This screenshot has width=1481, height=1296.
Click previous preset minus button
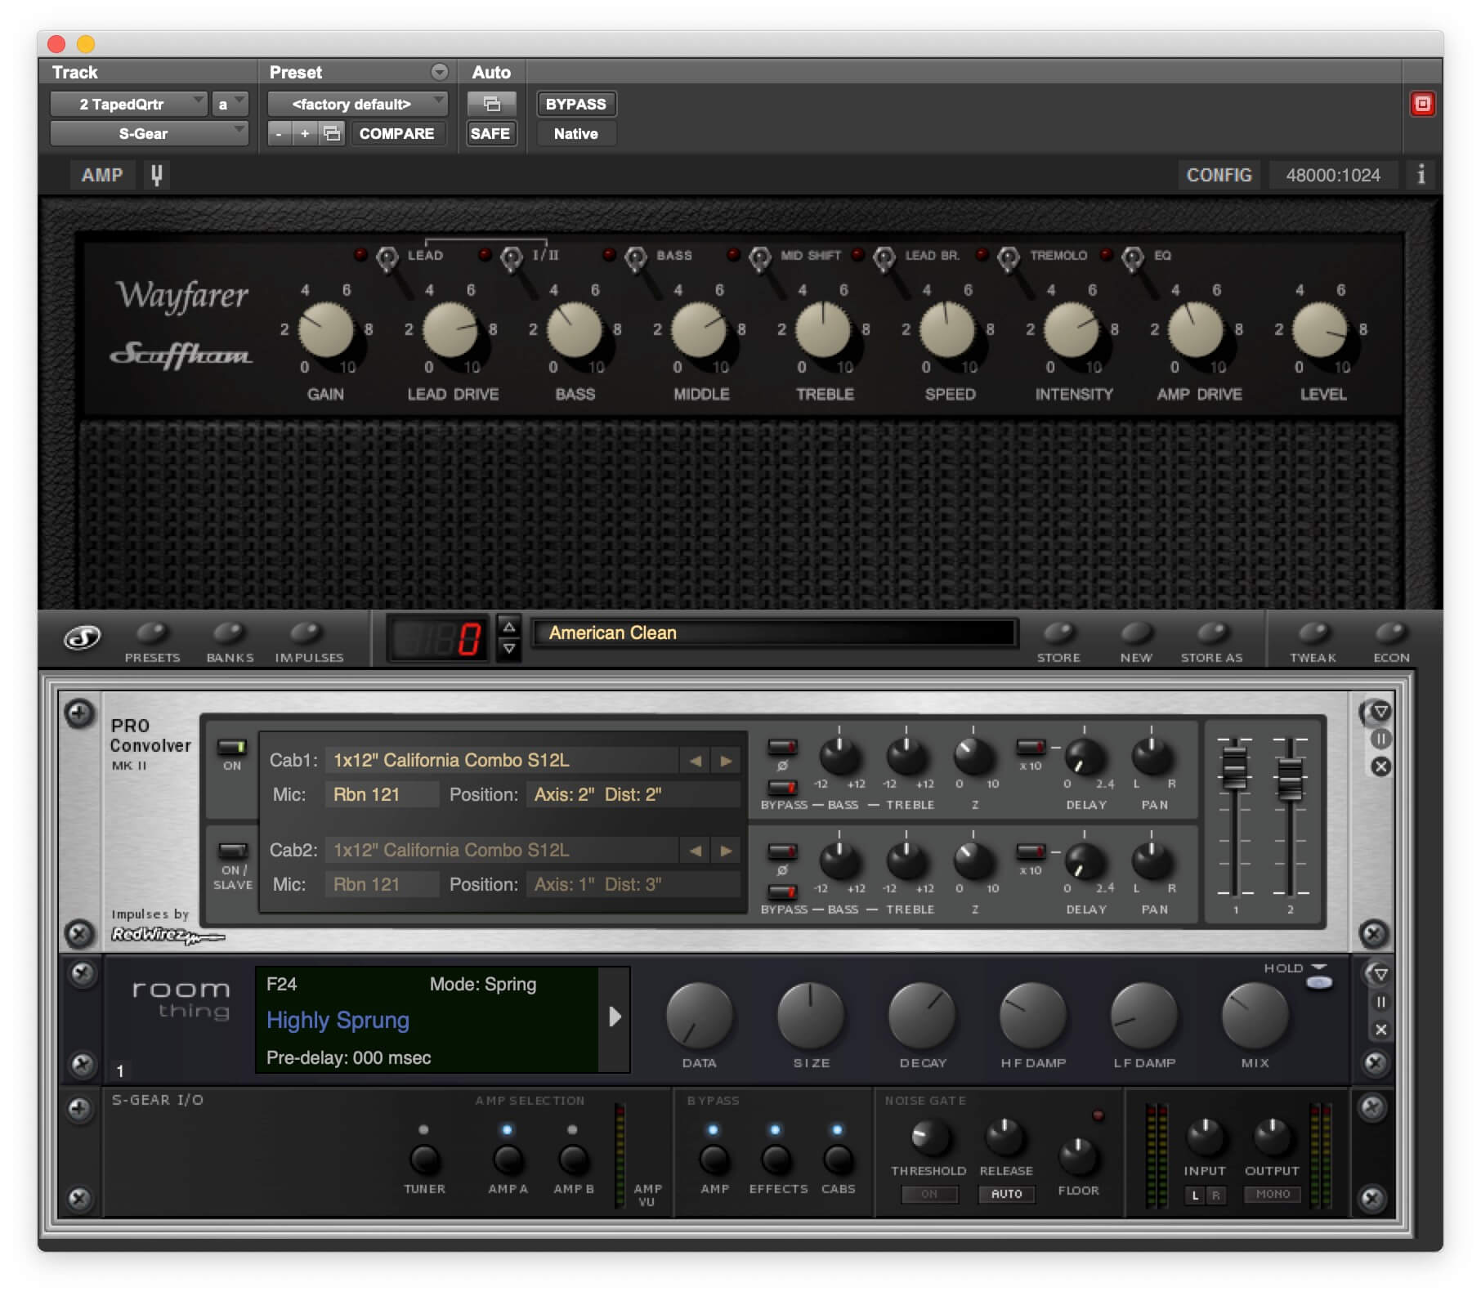click(x=279, y=133)
